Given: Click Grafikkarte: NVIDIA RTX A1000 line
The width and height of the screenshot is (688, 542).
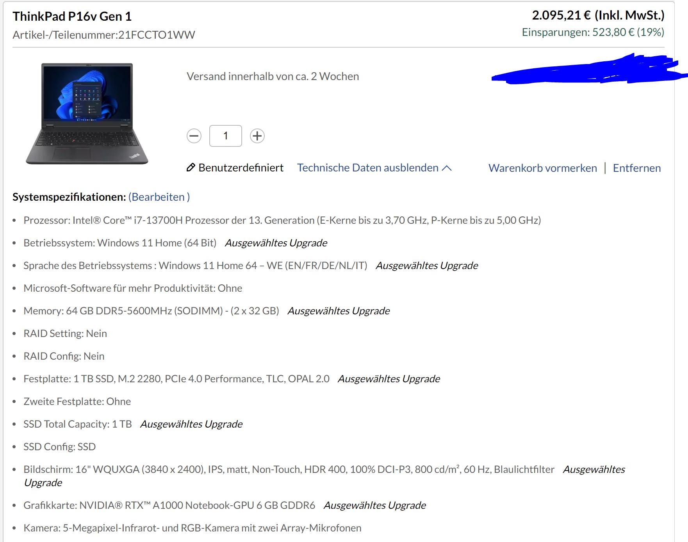Looking at the screenshot, I should point(169,505).
